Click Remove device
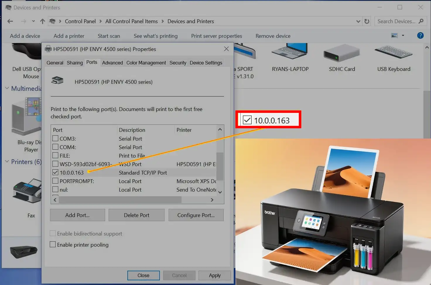Screen dimensions: 431x285 click(x=273, y=36)
